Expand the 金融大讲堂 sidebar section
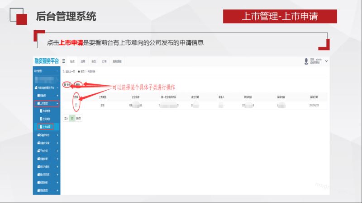Image resolution: width=362 pixels, height=203 pixels. pos(57,143)
